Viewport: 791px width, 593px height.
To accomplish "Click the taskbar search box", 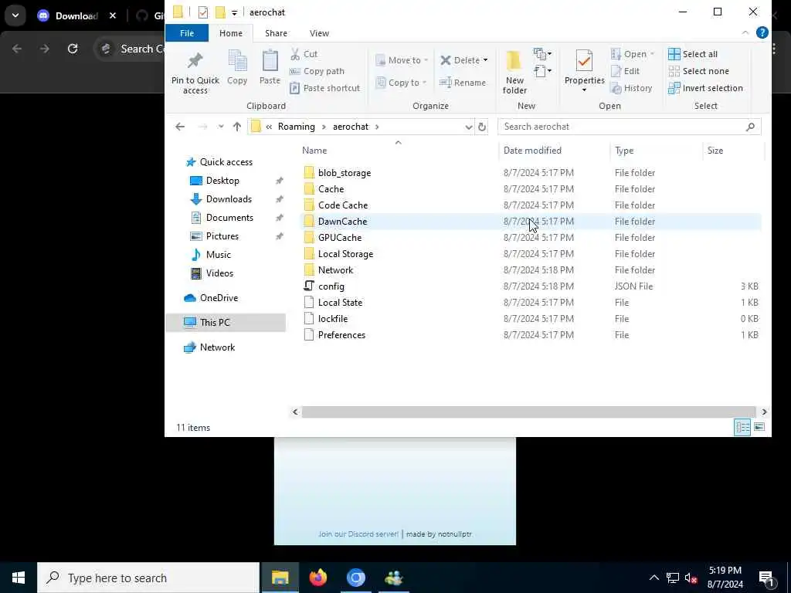I will coord(148,578).
